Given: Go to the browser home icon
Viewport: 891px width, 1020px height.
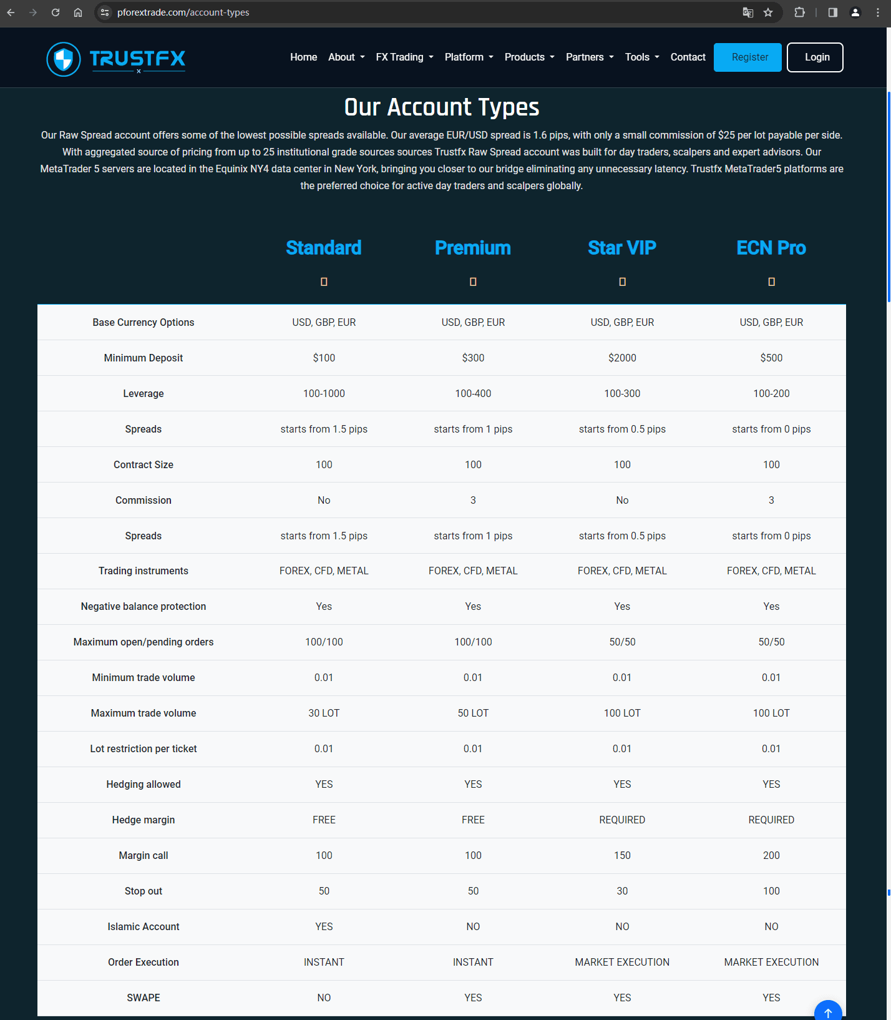Looking at the screenshot, I should tap(78, 12).
